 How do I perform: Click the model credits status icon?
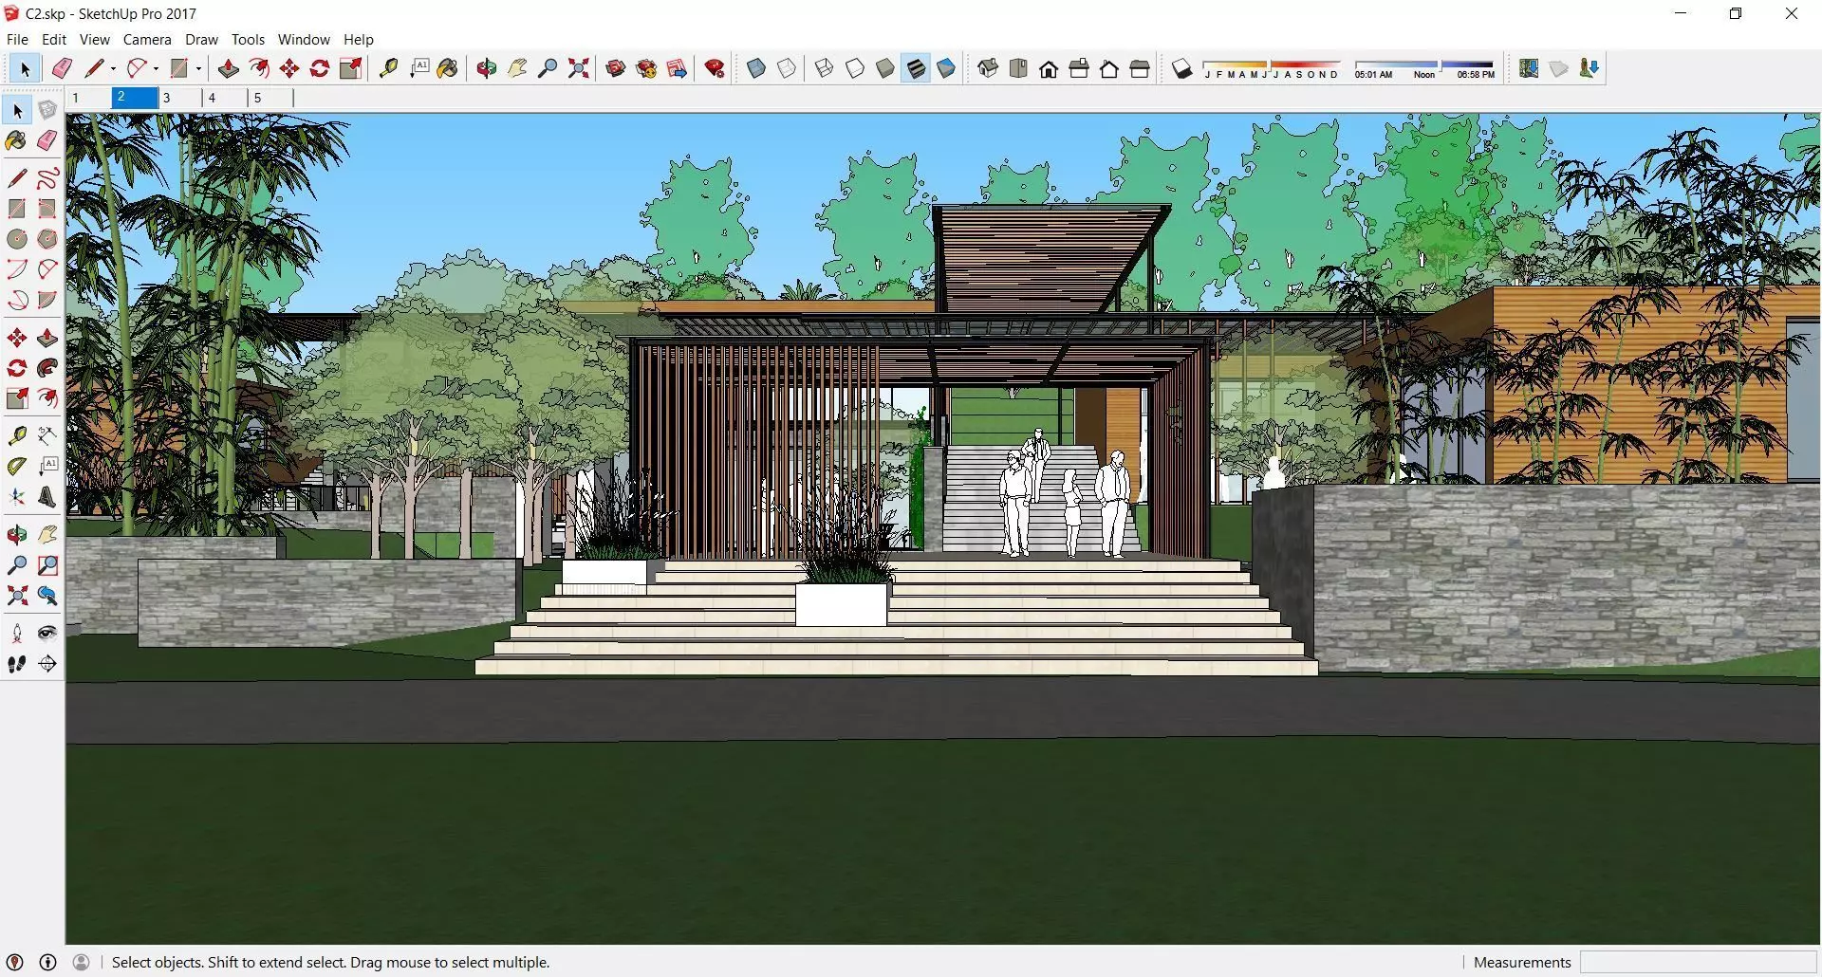(47, 962)
